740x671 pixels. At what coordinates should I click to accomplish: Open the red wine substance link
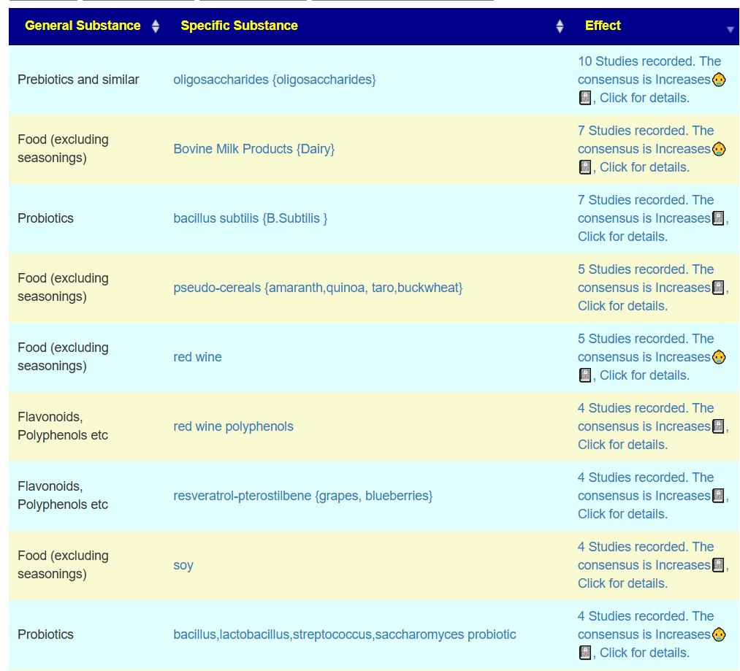tap(197, 357)
